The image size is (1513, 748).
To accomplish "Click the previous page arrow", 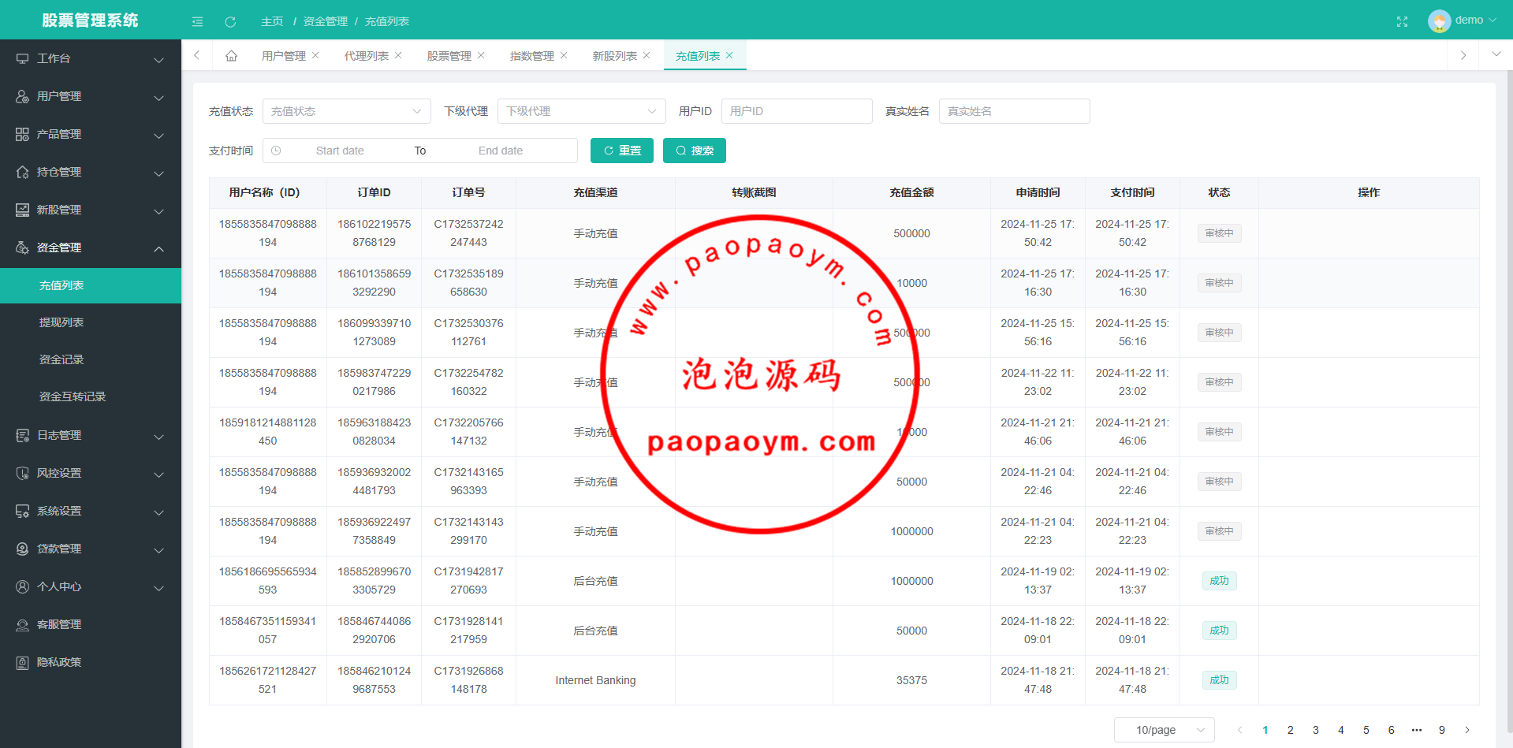I will (x=1240, y=730).
